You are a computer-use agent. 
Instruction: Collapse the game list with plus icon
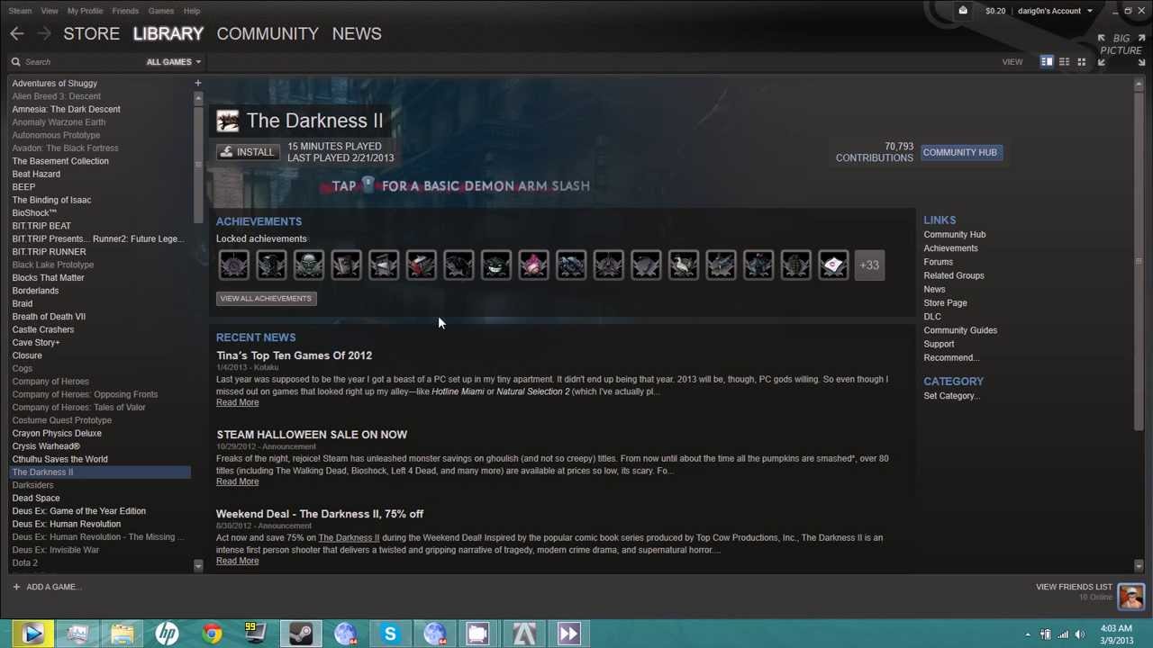tap(197, 83)
